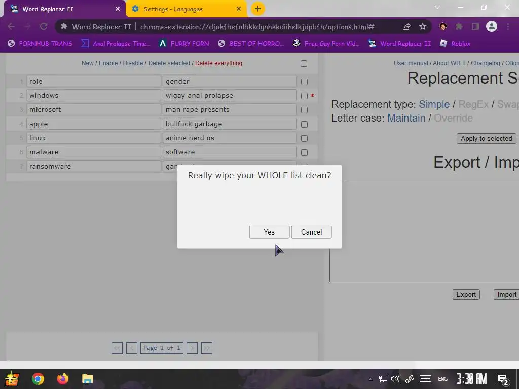Open the Roblox bookmark
The height and width of the screenshot is (389, 519).
pyautogui.click(x=455, y=44)
